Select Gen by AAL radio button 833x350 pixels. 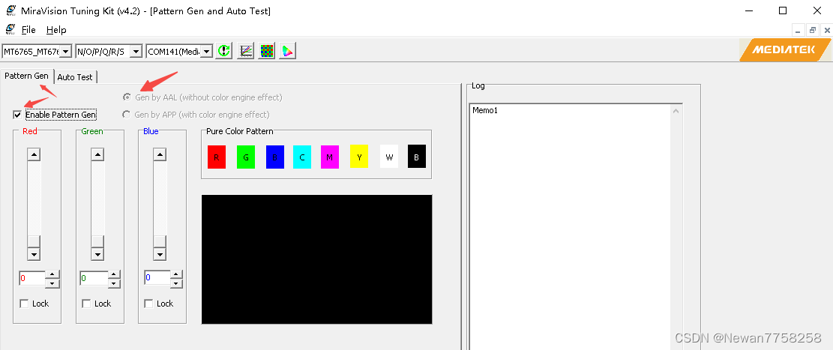coord(127,97)
